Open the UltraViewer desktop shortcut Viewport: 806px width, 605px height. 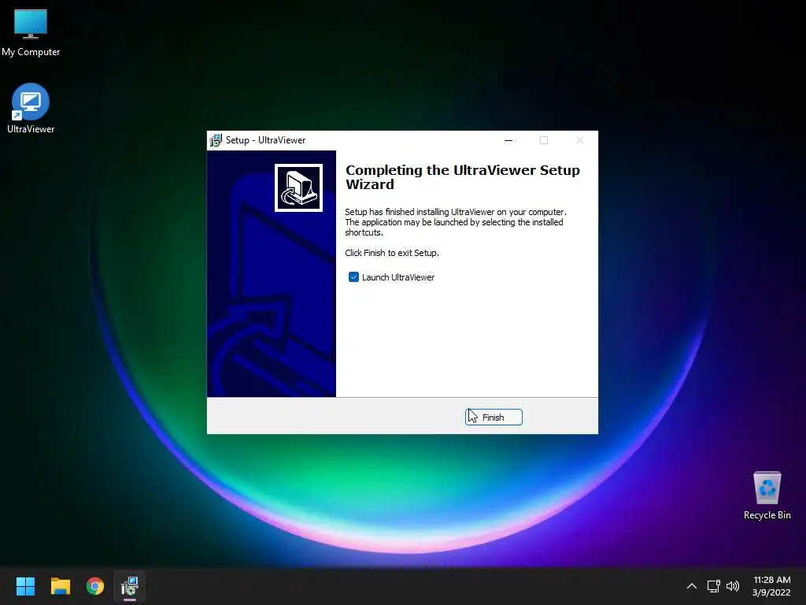[31, 109]
